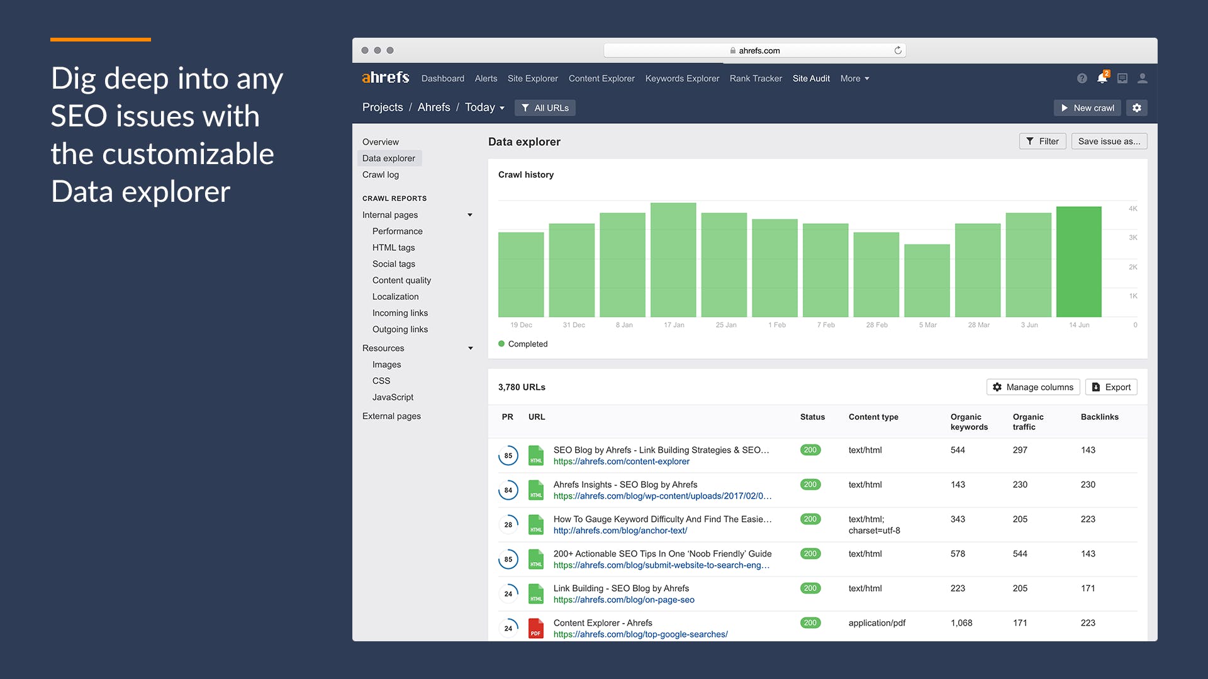Screen dimensions: 1208x679
Task: Click the Export button
Action: coord(1111,387)
